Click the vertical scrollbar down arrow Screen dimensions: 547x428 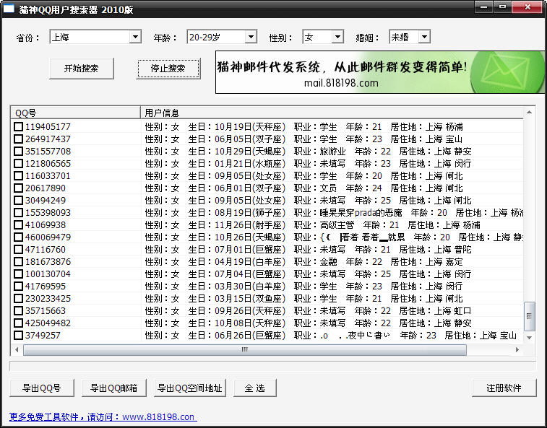[529, 337]
